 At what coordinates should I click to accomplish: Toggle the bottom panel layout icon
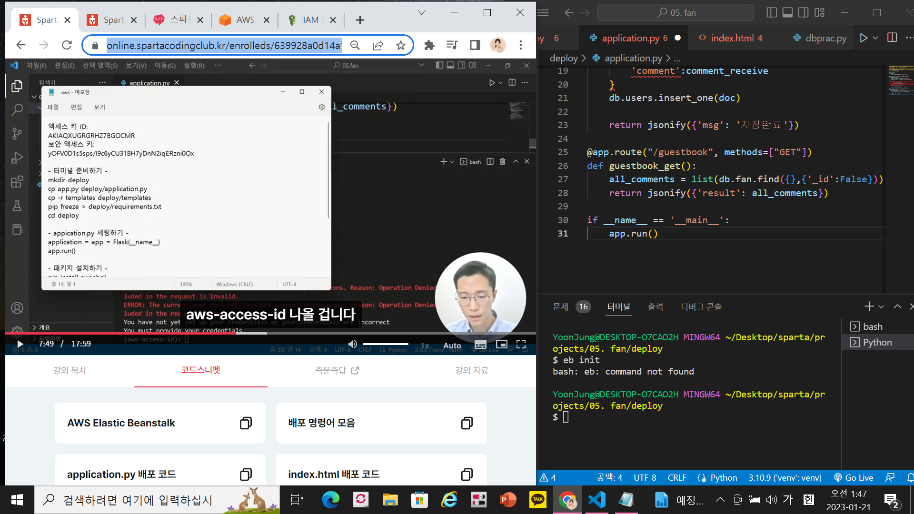(787, 12)
